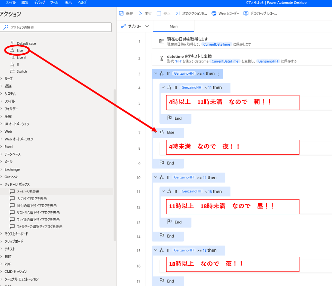Select the Else if action in the list
The width and height of the screenshot is (332, 286).
click(21, 57)
